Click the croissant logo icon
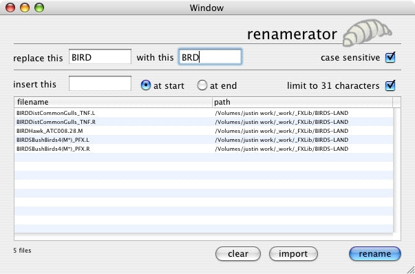This screenshot has height=274, width=415. pyautogui.click(x=367, y=32)
